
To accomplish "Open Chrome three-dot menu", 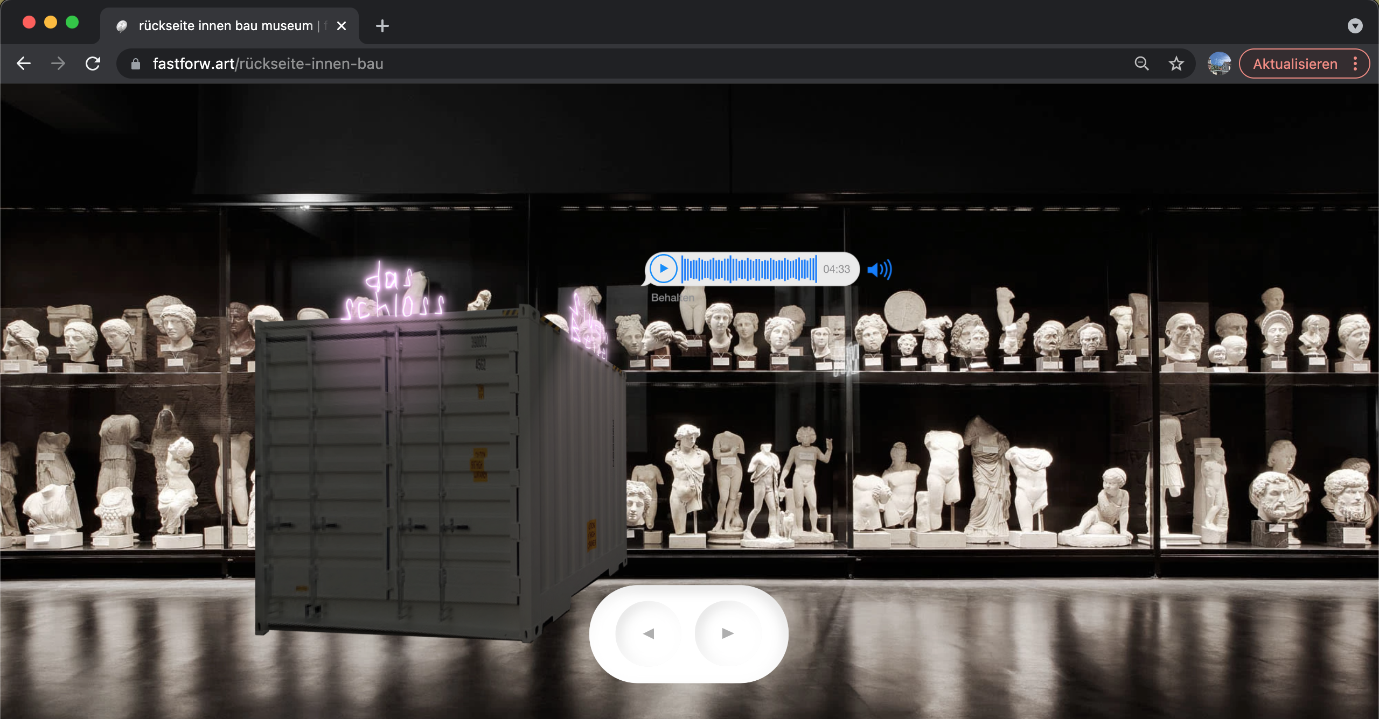I will 1355,64.
